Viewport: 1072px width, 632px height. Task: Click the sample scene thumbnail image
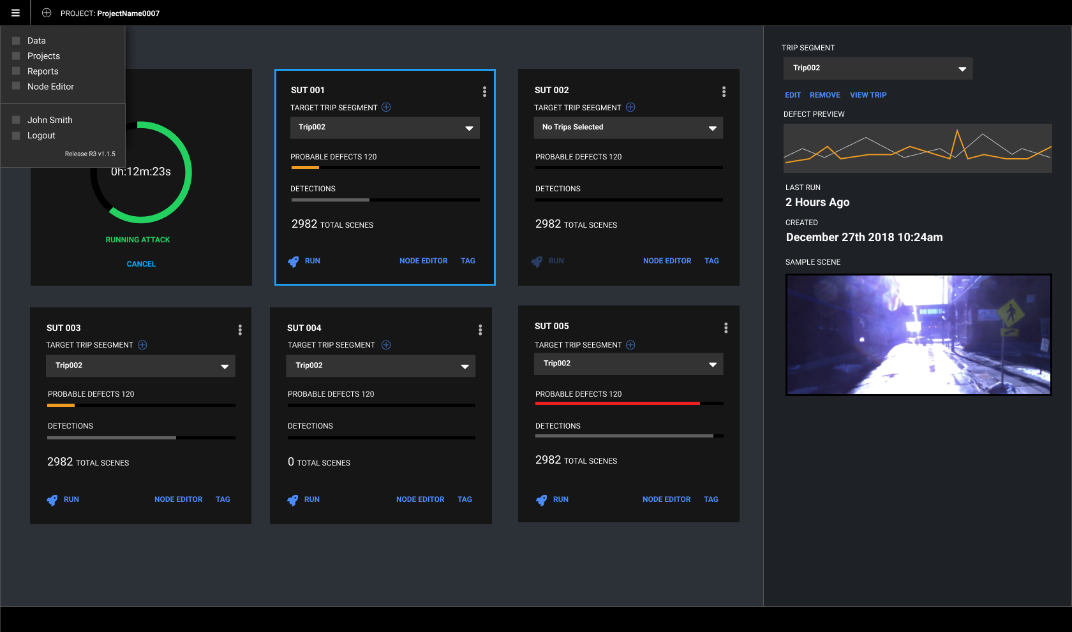(x=918, y=335)
